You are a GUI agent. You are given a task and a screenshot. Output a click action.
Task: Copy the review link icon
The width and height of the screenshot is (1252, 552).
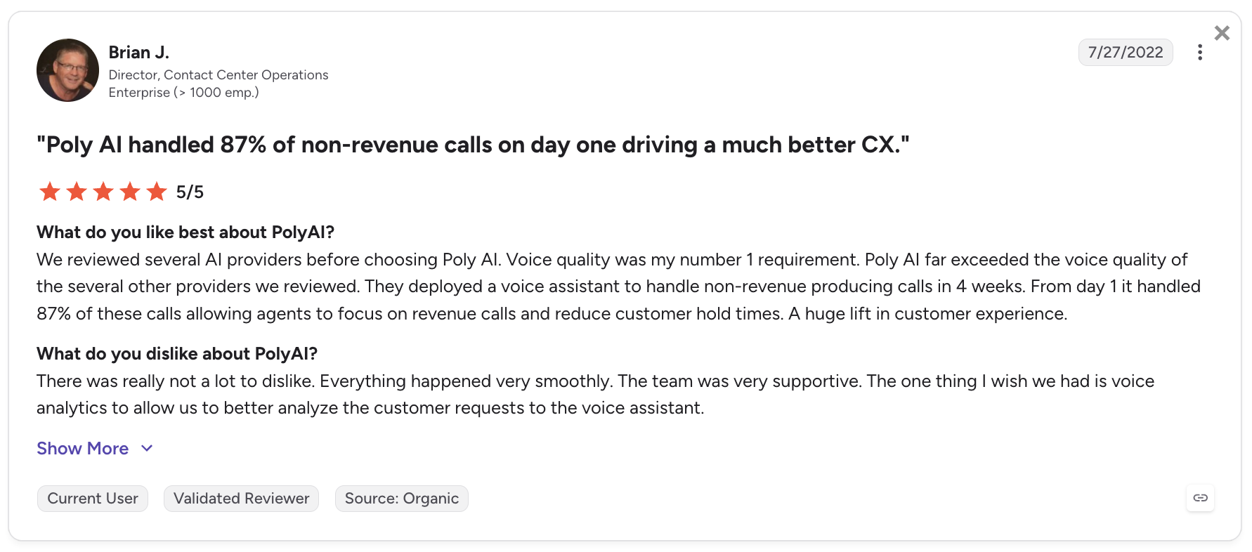(x=1201, y=498)
